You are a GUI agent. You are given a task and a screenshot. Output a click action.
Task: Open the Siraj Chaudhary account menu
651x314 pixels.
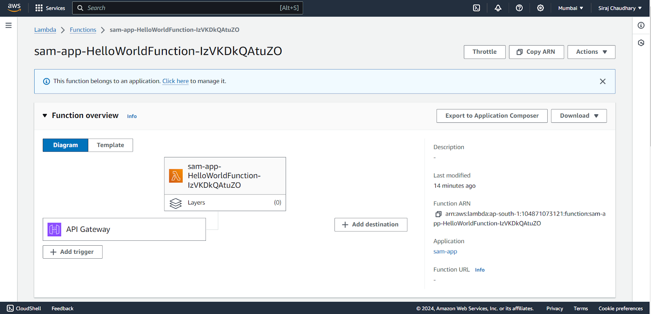pos(620,8)
